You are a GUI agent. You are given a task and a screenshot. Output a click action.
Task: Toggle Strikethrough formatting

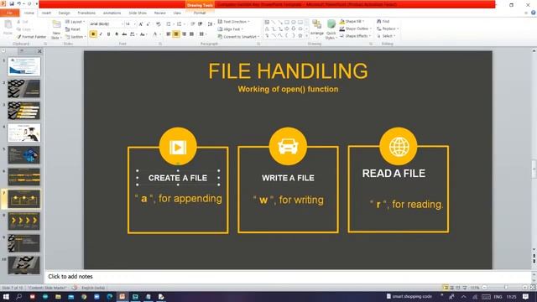(124, 34)
